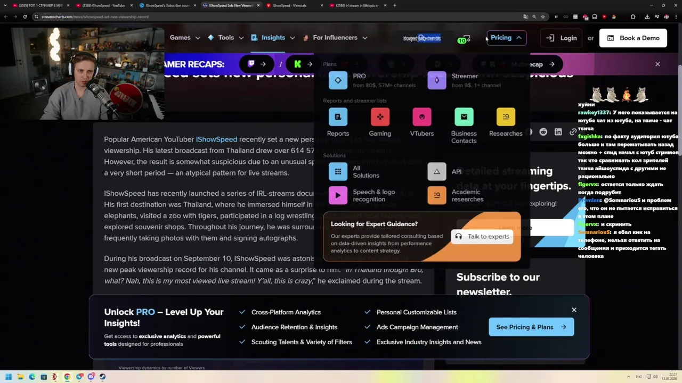Image resolution: width=682 pixels, height=383 pixels.
Task: Open the VTubers pink icon
Action: coord(422,117)
